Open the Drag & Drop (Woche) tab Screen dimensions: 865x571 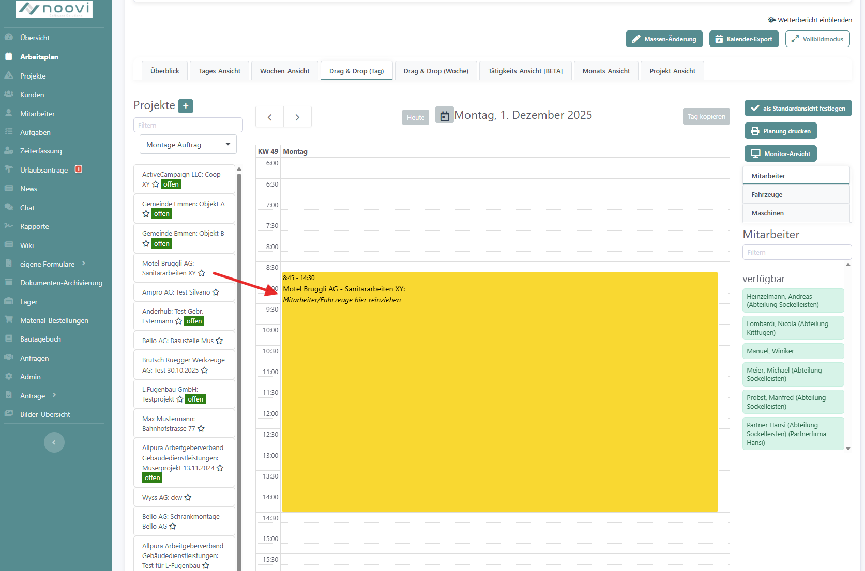point(436,71)
